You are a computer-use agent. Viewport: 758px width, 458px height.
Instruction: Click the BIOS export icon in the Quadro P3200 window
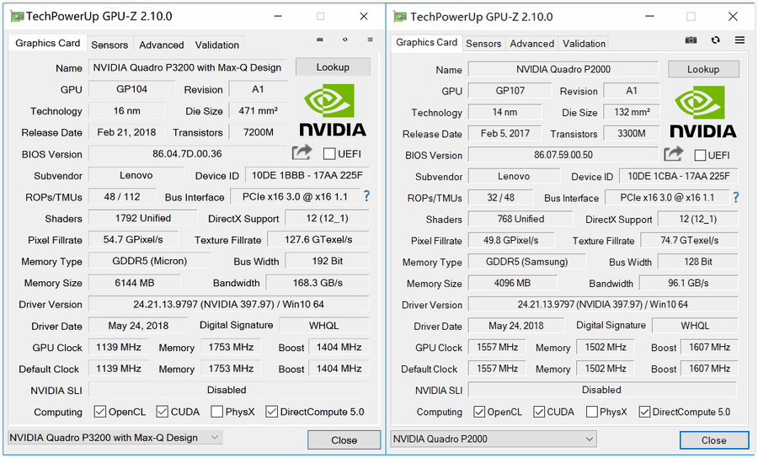pos(302,152)
